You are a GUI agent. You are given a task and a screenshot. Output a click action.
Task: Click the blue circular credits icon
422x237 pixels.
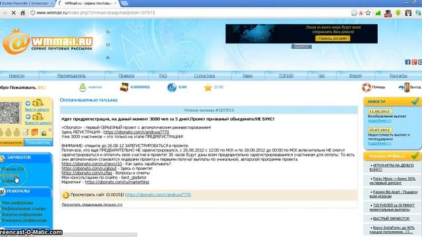[171, 88]
